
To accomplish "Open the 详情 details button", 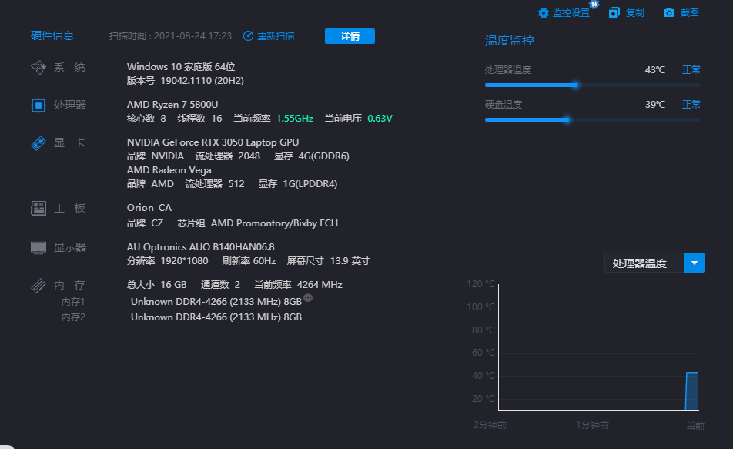I will pyautogui.click(x=350, y=36).
